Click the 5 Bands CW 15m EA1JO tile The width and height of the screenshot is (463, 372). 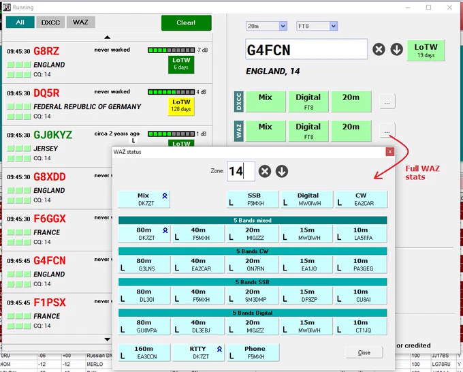tap(307, 264)
